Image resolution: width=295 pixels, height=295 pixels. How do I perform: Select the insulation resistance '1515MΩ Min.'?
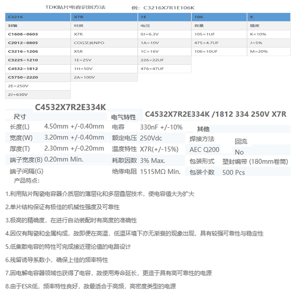tap(160, 171)
